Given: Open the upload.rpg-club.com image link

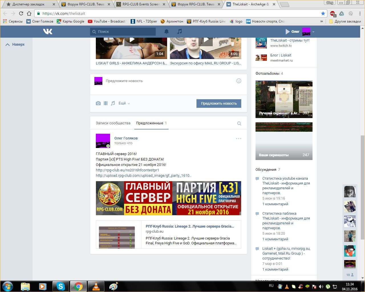Looking at the screenshot, I should point(143,176).
